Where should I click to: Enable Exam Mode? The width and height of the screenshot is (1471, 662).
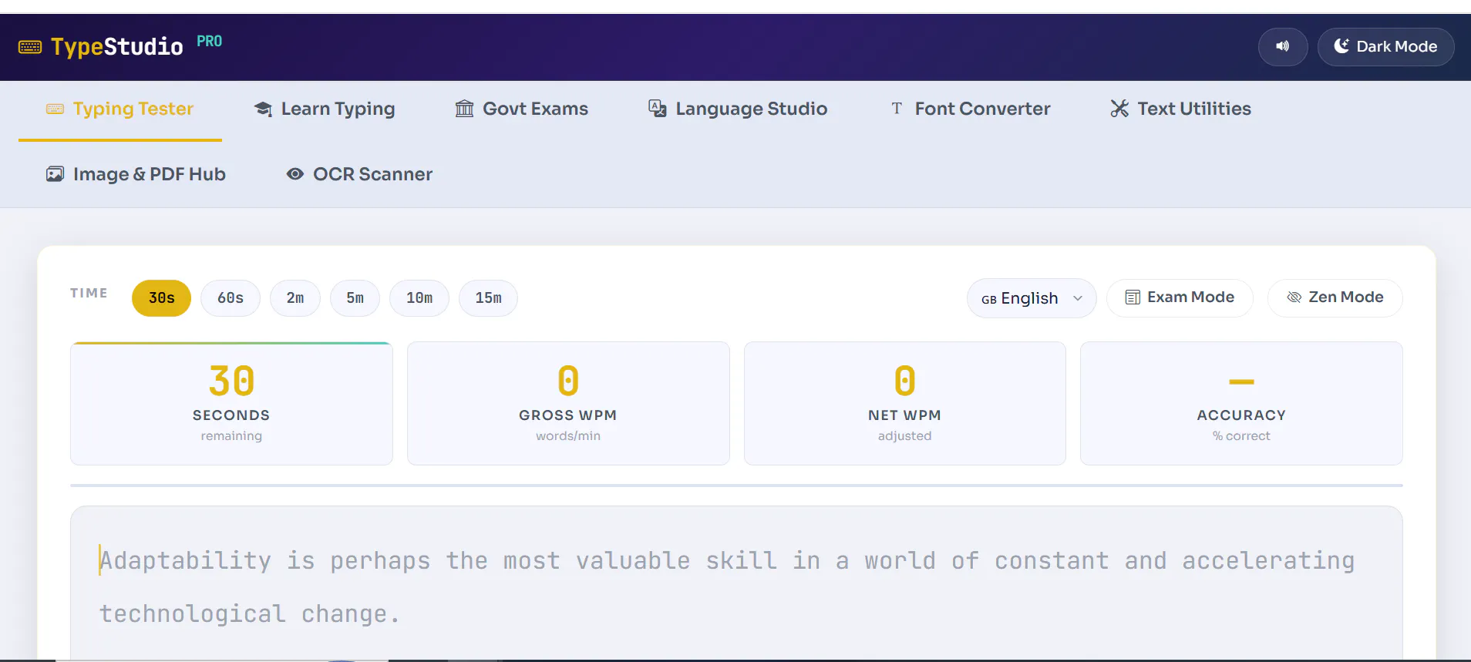click(1180, 297)
